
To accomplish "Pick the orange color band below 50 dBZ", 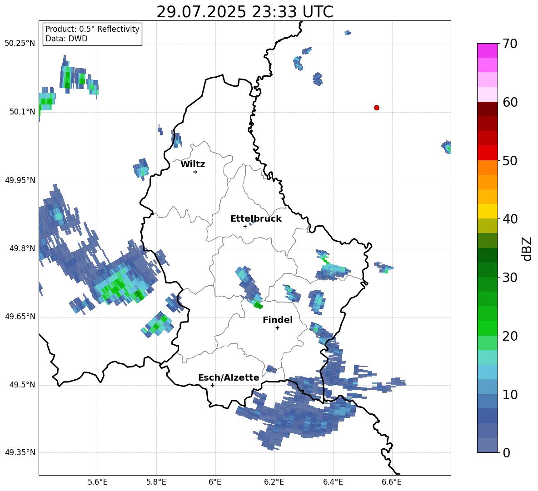I will click(x=487, y=168).
